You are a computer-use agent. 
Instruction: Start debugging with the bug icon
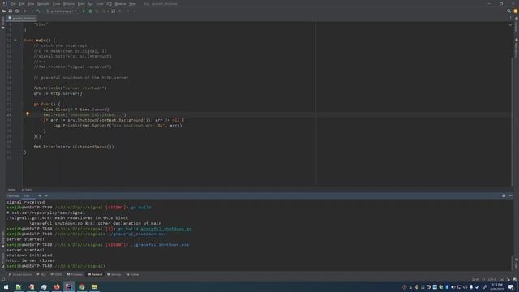click(x=90, y=11)
